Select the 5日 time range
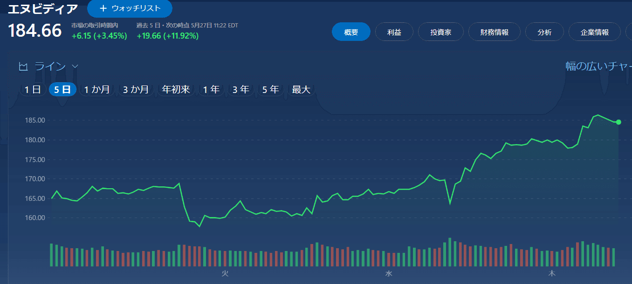This screenshot has width=632, height=284. [62, 90]
